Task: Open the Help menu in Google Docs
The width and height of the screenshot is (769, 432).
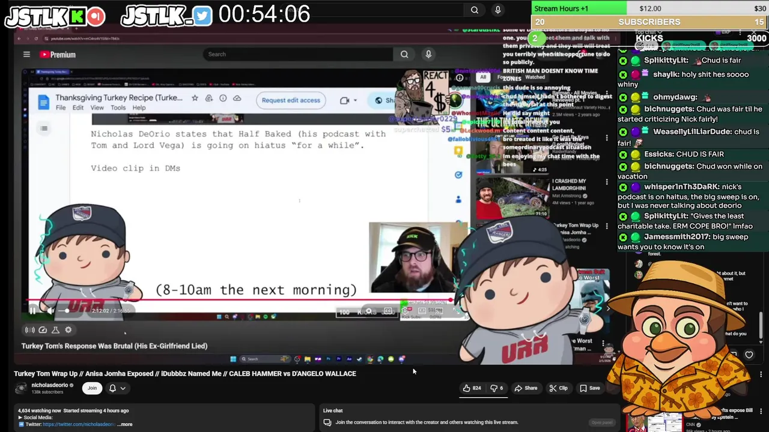Action: pos(139,108)
